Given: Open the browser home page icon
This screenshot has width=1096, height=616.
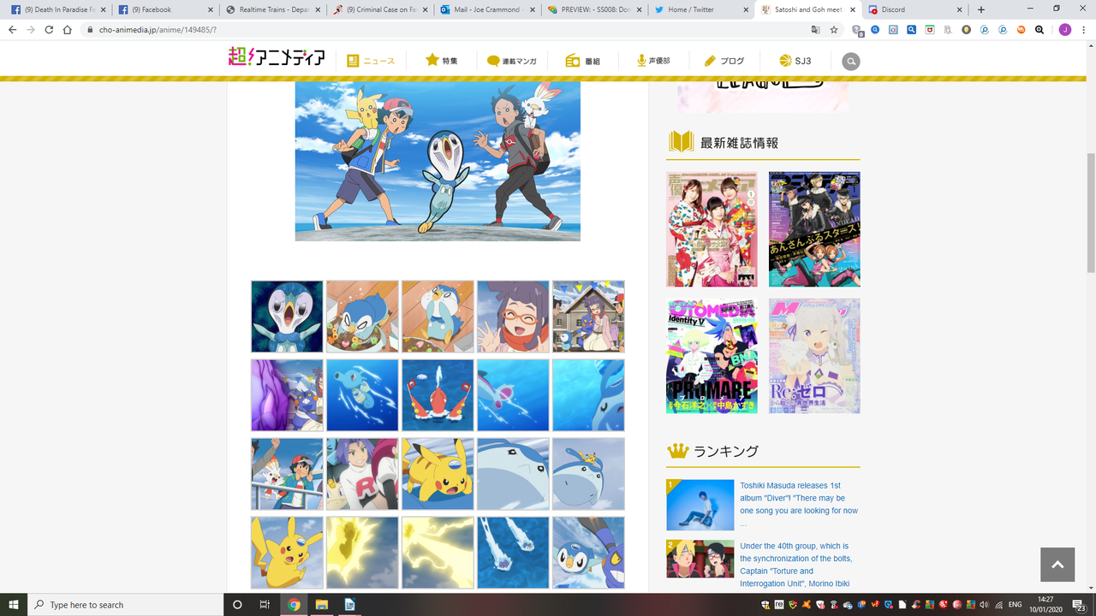Looking at the screenshot, I should (68, 29).
